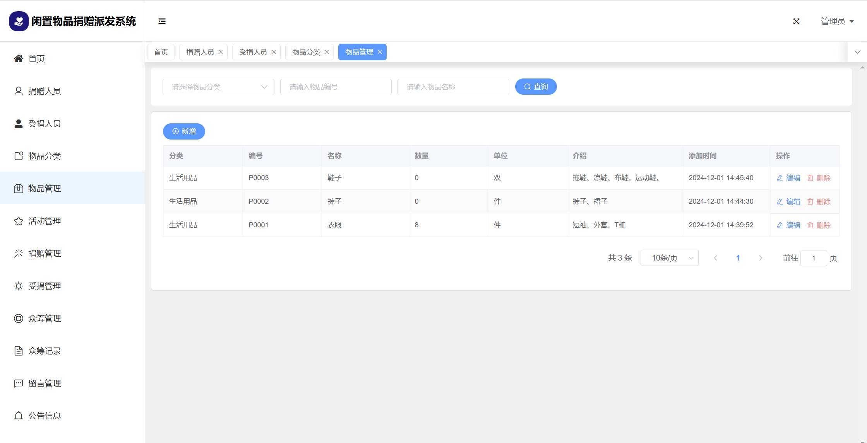867x443 pixels.
Task: Expand the tabs overflow chevron
Action: (857, 52)
